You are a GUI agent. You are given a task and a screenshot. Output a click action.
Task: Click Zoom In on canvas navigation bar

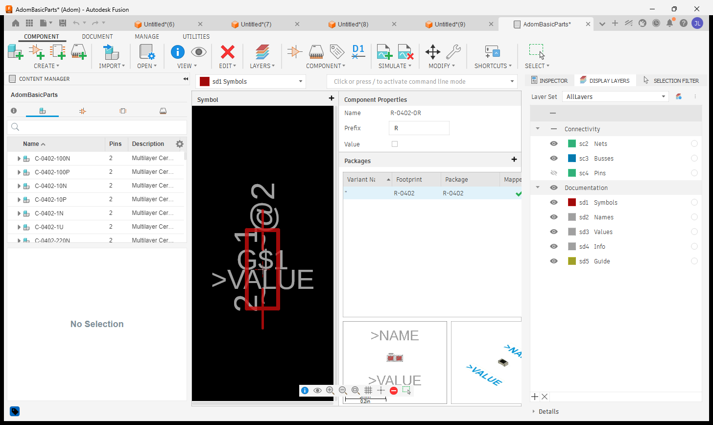pyautogui.click(x=330, y=390)
